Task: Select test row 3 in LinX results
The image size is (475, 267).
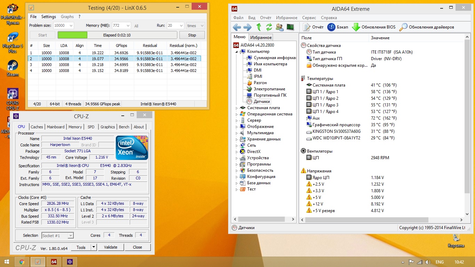Action: coord(115,65)
